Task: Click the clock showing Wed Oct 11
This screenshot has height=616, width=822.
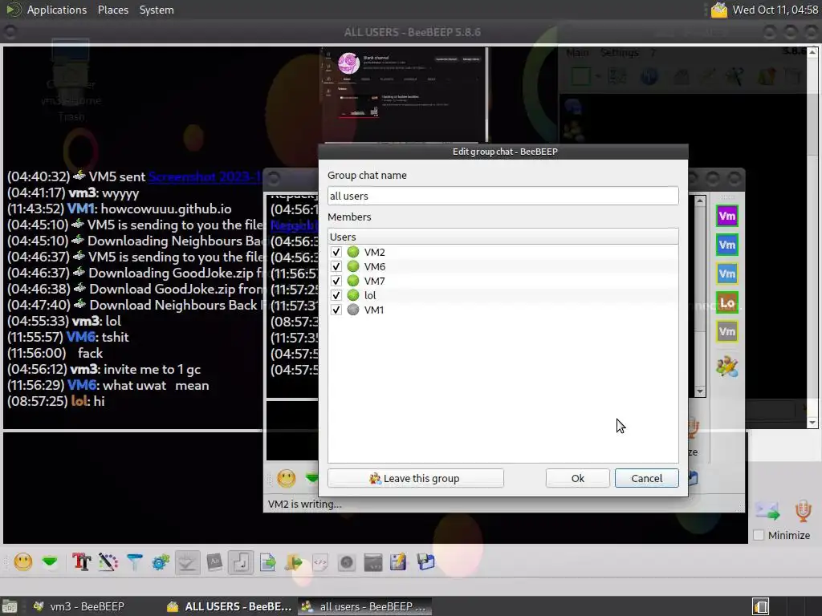Action: point(775,10)
